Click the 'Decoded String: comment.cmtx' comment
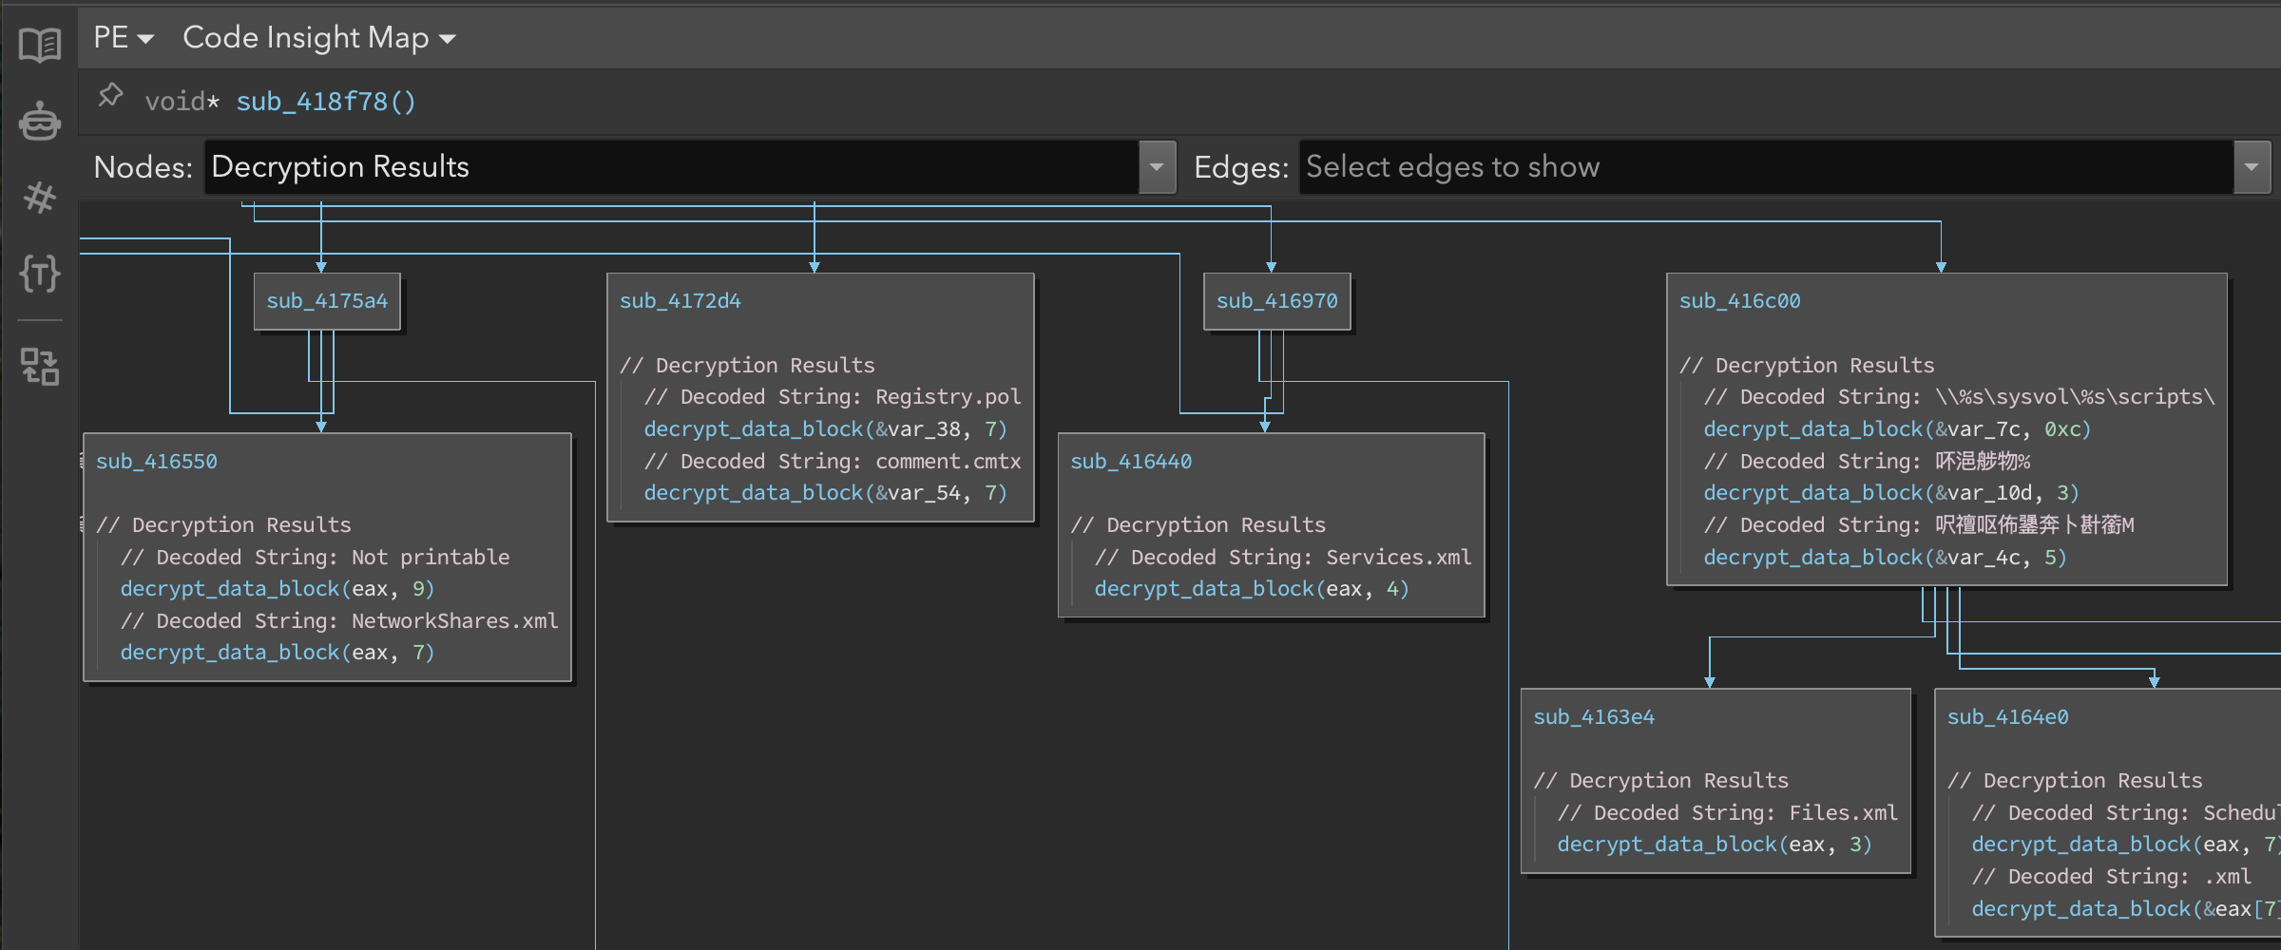The width and height of the screenshot is (2281, 950). (x=833, y=462)
